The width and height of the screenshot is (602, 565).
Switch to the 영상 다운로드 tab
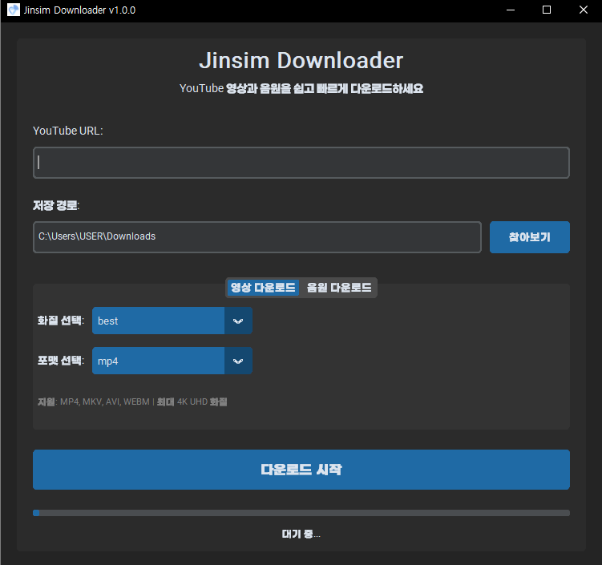tap(263, 288)
